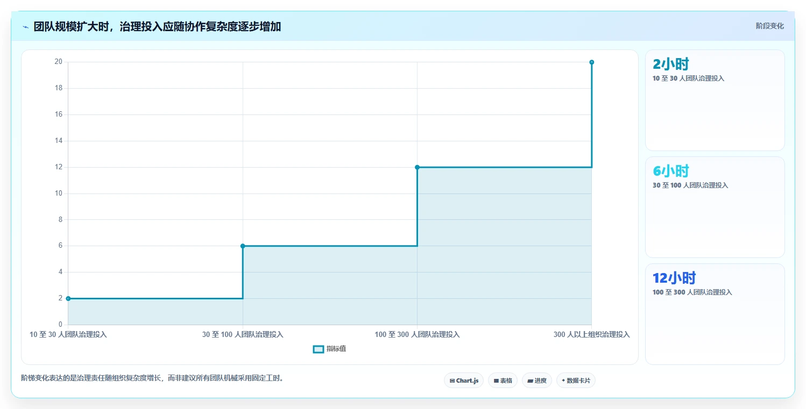Image resolution: width=806 pixels, height=409 pixels.
Task: Click the 表格 tag button
Action: [503, 381]
